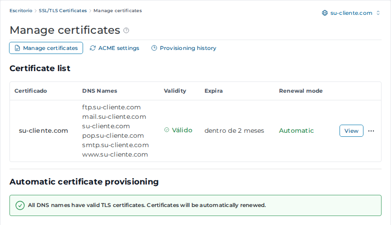The width and height of the screenshot is (391, 225).
Task: Click the View button for su-cliente.com certificate
Action: click(351, 131)
